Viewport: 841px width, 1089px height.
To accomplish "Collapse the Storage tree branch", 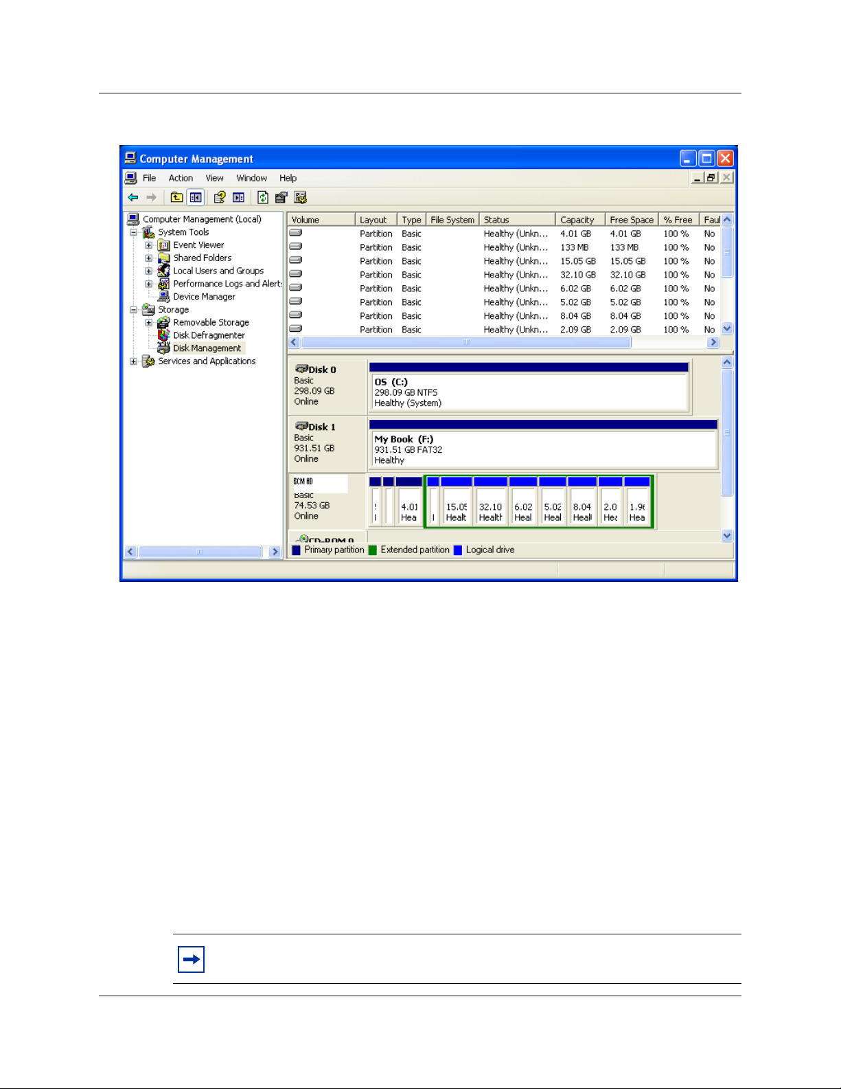I will (133, 310).
